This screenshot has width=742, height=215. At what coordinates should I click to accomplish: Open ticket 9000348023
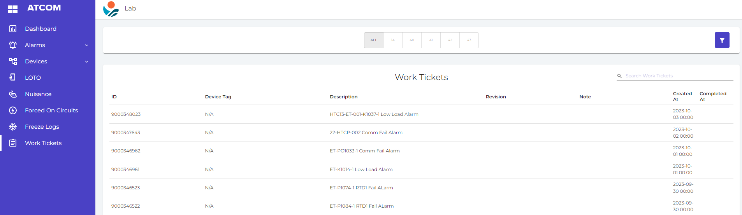click(x=126, y=114)
